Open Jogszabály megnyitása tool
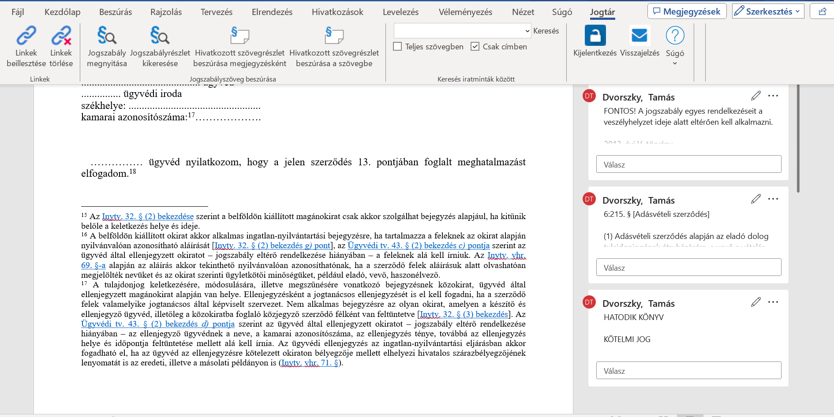Viewport: 834px width, 417px height. point(107,36)
